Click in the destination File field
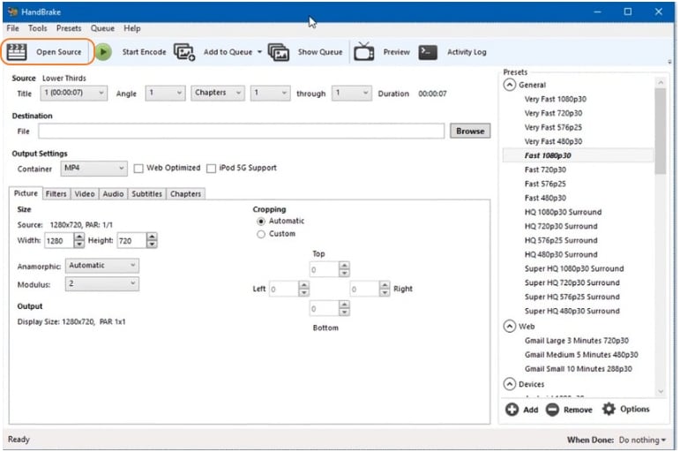 pyautogui.click(x=241, y=132)
